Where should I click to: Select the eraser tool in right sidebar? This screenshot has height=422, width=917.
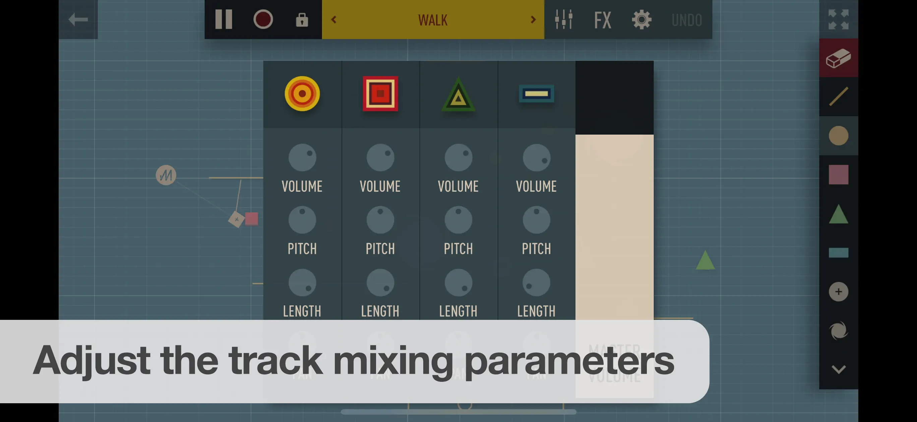pyautogui.click(x=838, y=58)
